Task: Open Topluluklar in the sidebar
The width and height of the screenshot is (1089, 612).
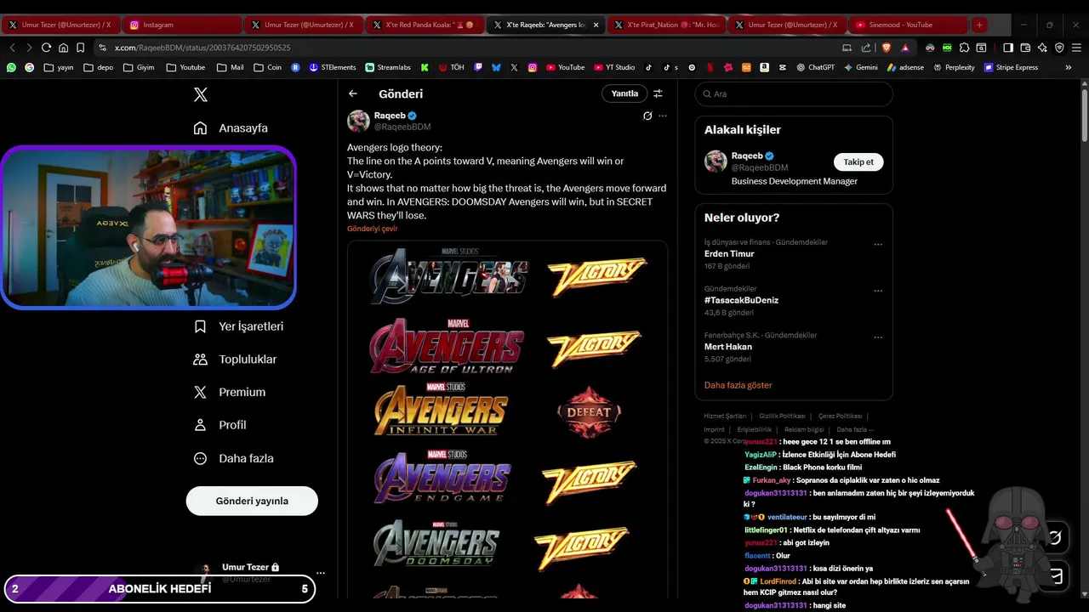Action: (235, 360)
